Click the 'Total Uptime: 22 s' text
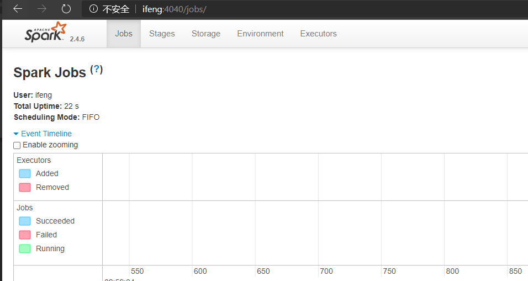This screenshot has width=528, height=281. 46,107
